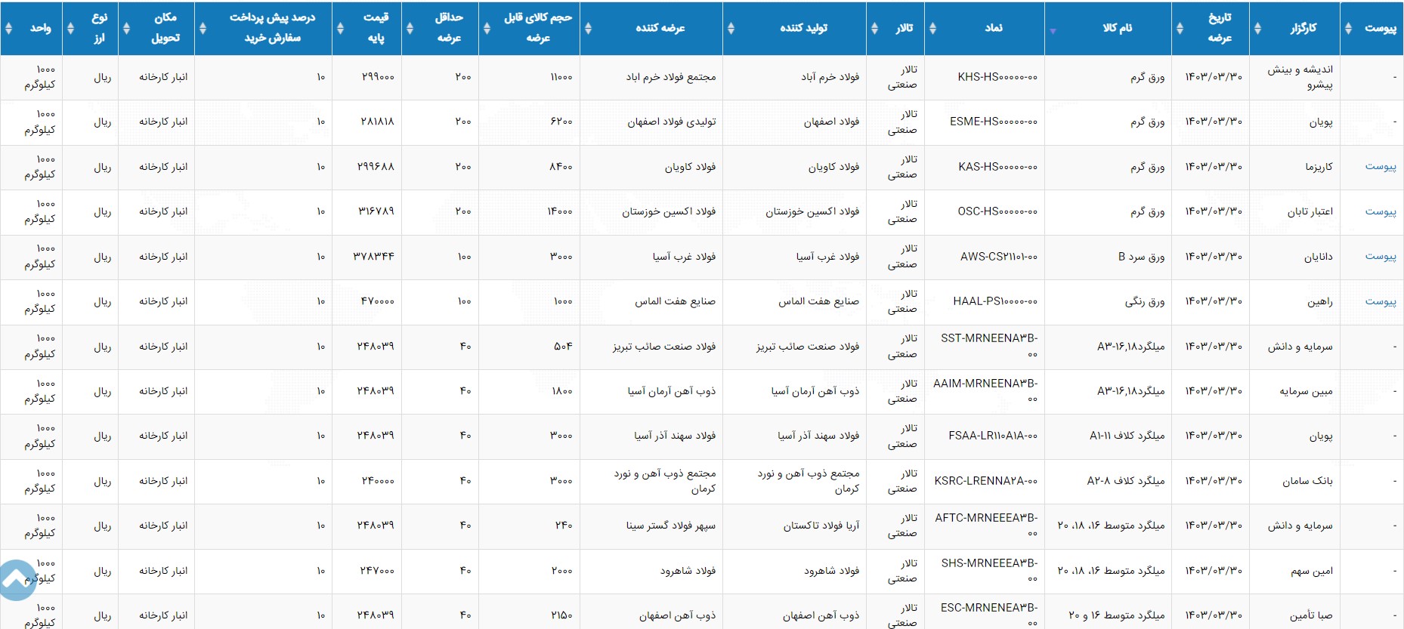Click offer volume value ۵۰۴
Screen dimensions: 1404x629
tap(563, 346)
